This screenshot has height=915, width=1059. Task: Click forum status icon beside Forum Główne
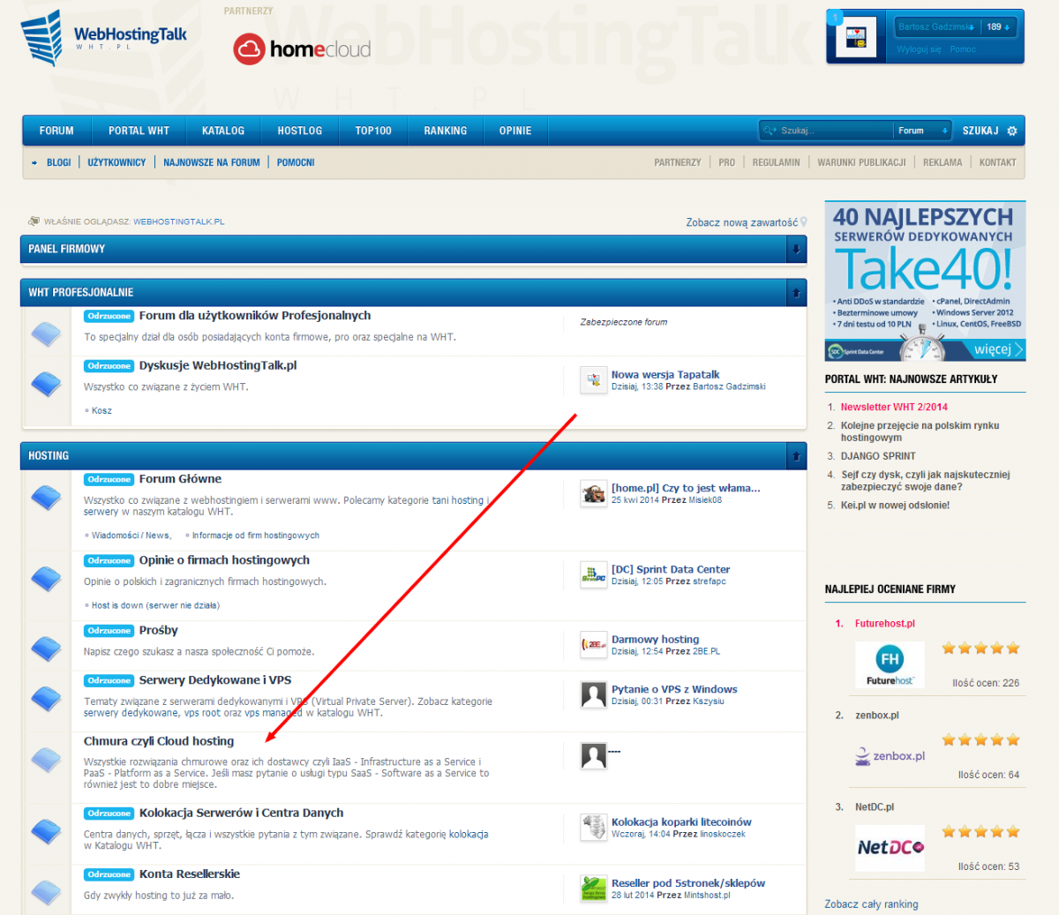(x=46, y=498)
